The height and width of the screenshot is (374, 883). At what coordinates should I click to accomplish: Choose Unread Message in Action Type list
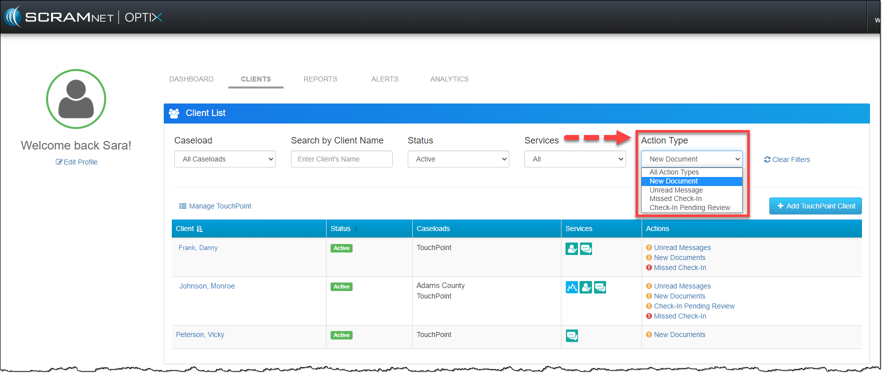[676, 190]
